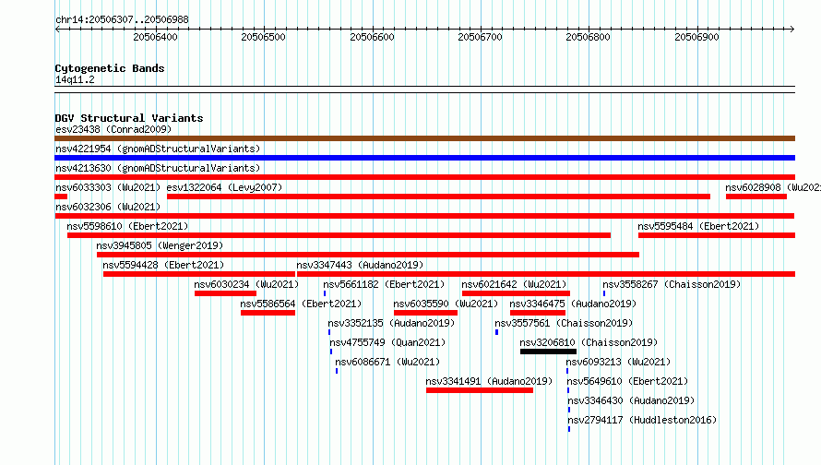
Task: Select the black nsv3206810 variant bar
Action: [548, 352]
